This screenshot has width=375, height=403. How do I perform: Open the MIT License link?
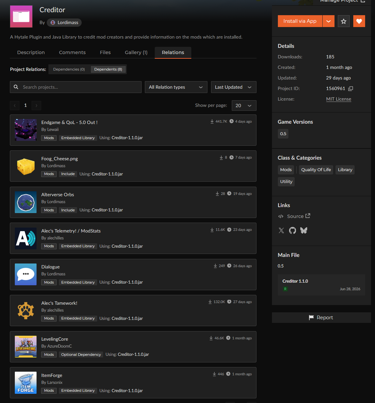point(338,99)
